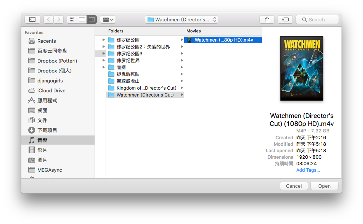The image size is (363, 224).
Task: Open 影片 (Movies) in sidebar
Action: pyautogui.click(x=58, y=150)
